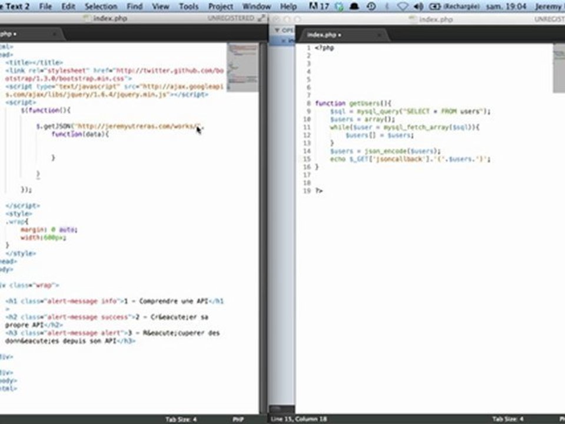Change Tab Size in right status bar

tap(508, 419)
